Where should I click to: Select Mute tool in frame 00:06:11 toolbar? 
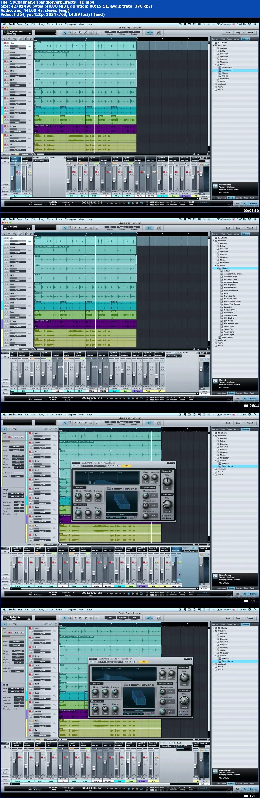pos(91,228)
